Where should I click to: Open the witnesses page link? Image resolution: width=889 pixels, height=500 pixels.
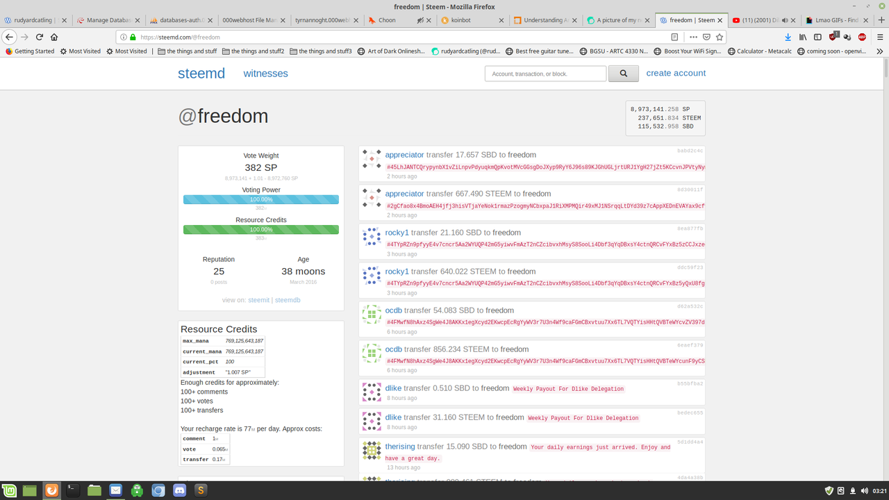pos(265,74)
